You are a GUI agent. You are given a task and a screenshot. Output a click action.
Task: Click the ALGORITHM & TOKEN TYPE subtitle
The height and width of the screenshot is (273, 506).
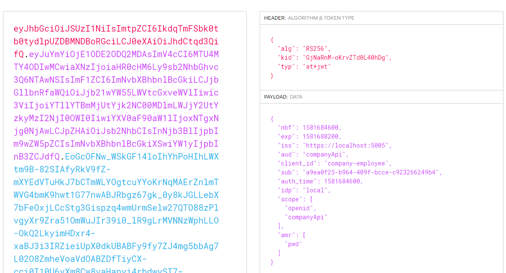tap(321, 18)
